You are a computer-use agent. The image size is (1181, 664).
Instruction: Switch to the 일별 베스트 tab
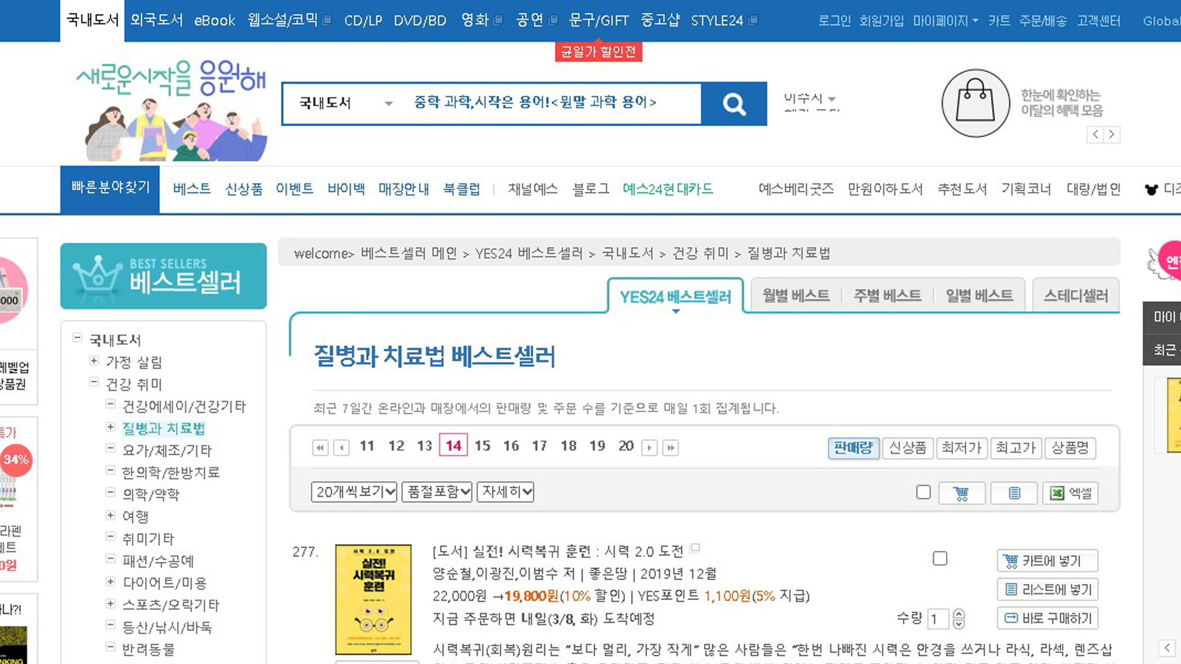pyautogui.click(x=979, y=296)
